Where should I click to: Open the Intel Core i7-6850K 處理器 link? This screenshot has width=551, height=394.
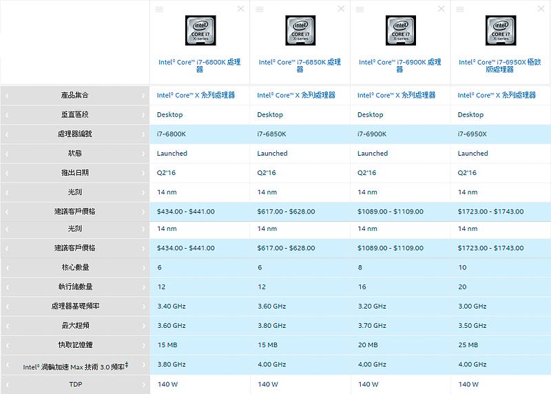[300, 65]
